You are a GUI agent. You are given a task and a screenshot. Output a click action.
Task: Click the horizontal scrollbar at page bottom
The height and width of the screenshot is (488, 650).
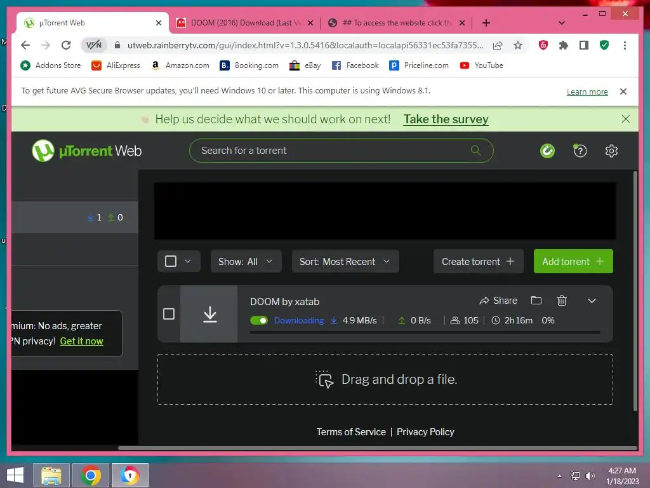click(x=377, y=448)
